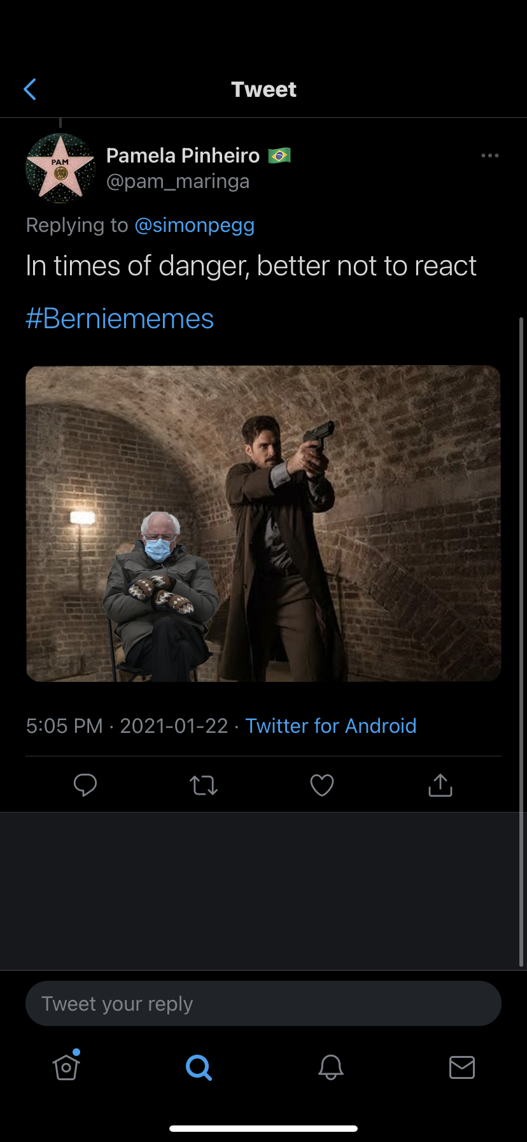The width and height of the screenshot is (527, 1142).
Task: Open the #Berniememes hashtag
Action: coord(120,319)
